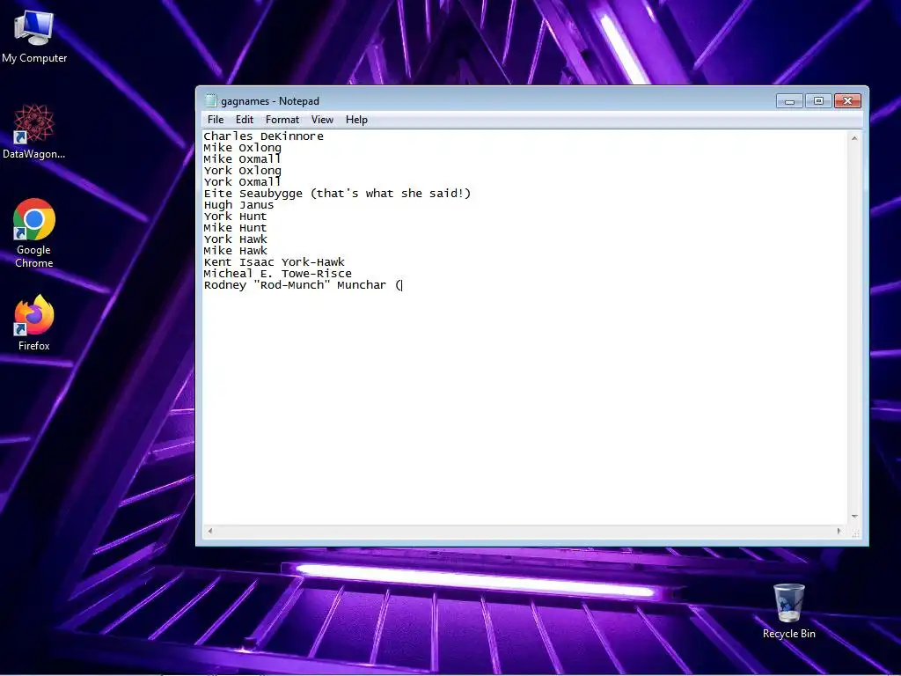Click the resize grip at the window corner
This screenshot has height=676, width=901.
(855, 533)
